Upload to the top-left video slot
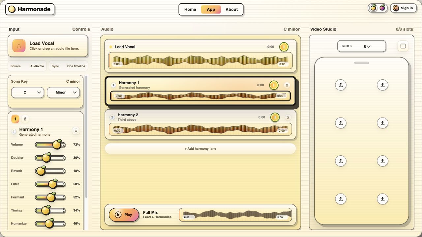This screenshot has width=422, height=237. coord(341,85)
